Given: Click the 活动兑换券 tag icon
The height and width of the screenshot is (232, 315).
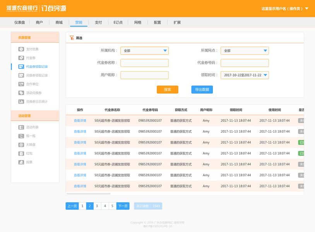Looking at the screenshot, I should tap(21, 93).
